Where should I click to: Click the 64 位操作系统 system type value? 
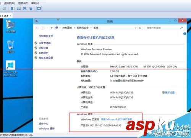tap(129, 76)
